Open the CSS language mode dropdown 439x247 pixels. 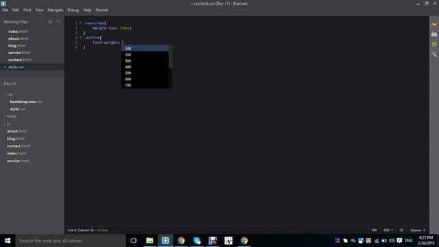[388, 231]
